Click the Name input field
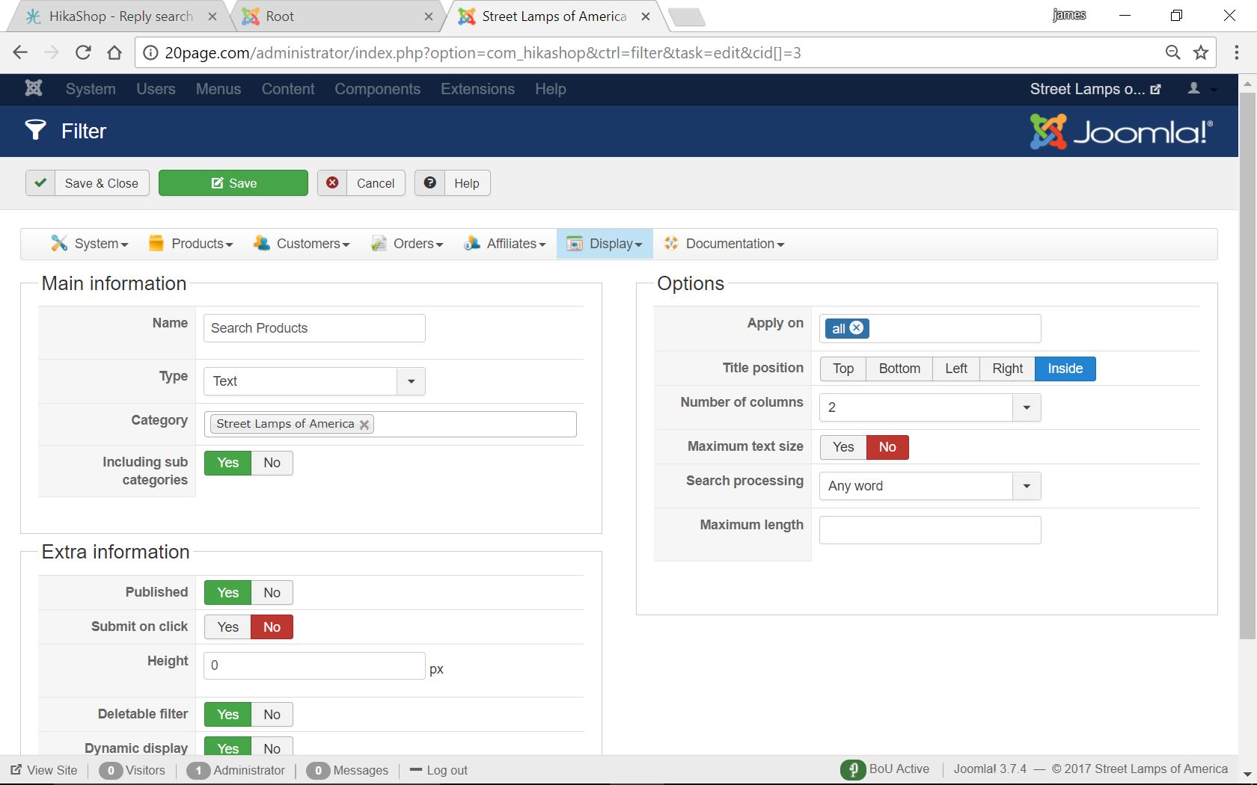The image size is (1257, 785). click(314, 328)
